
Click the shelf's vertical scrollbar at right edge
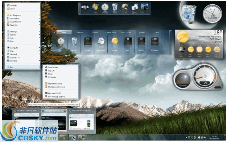[x=170, y=42]
